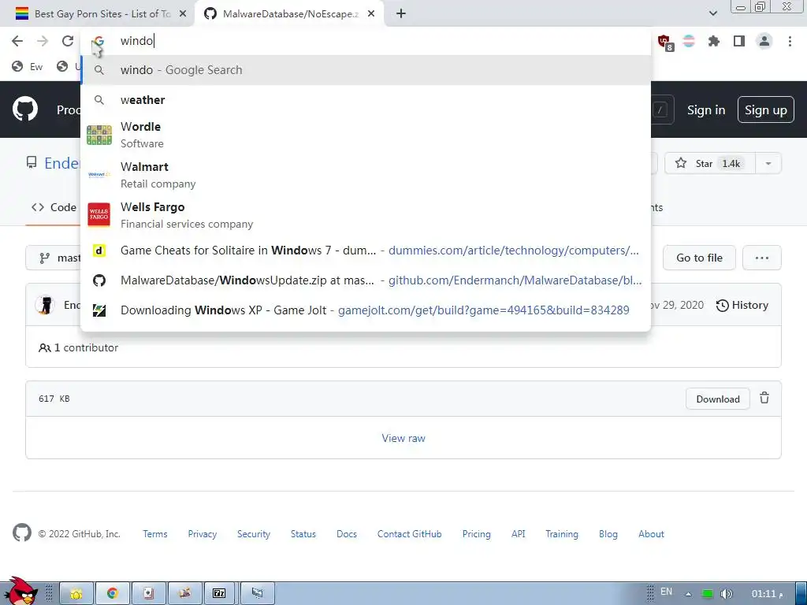Click the Wells Fargo red logo

point(99,214)
